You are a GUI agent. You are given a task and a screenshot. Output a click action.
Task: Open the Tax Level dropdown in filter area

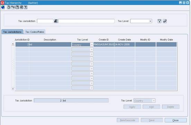click(151, 21)
